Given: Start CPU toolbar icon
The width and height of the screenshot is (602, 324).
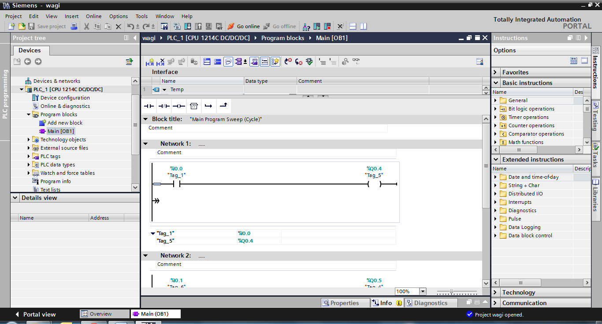Looking at the screenshot, I should click(317, 26).
